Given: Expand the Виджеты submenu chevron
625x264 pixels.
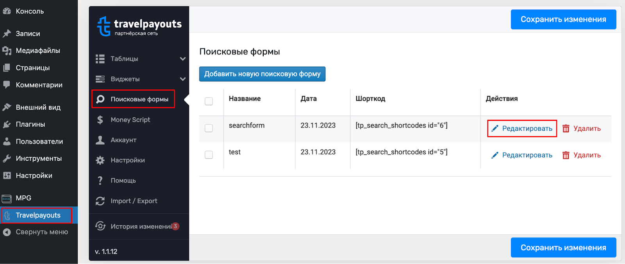Looking at the screenshot, I should coord(182,79).
